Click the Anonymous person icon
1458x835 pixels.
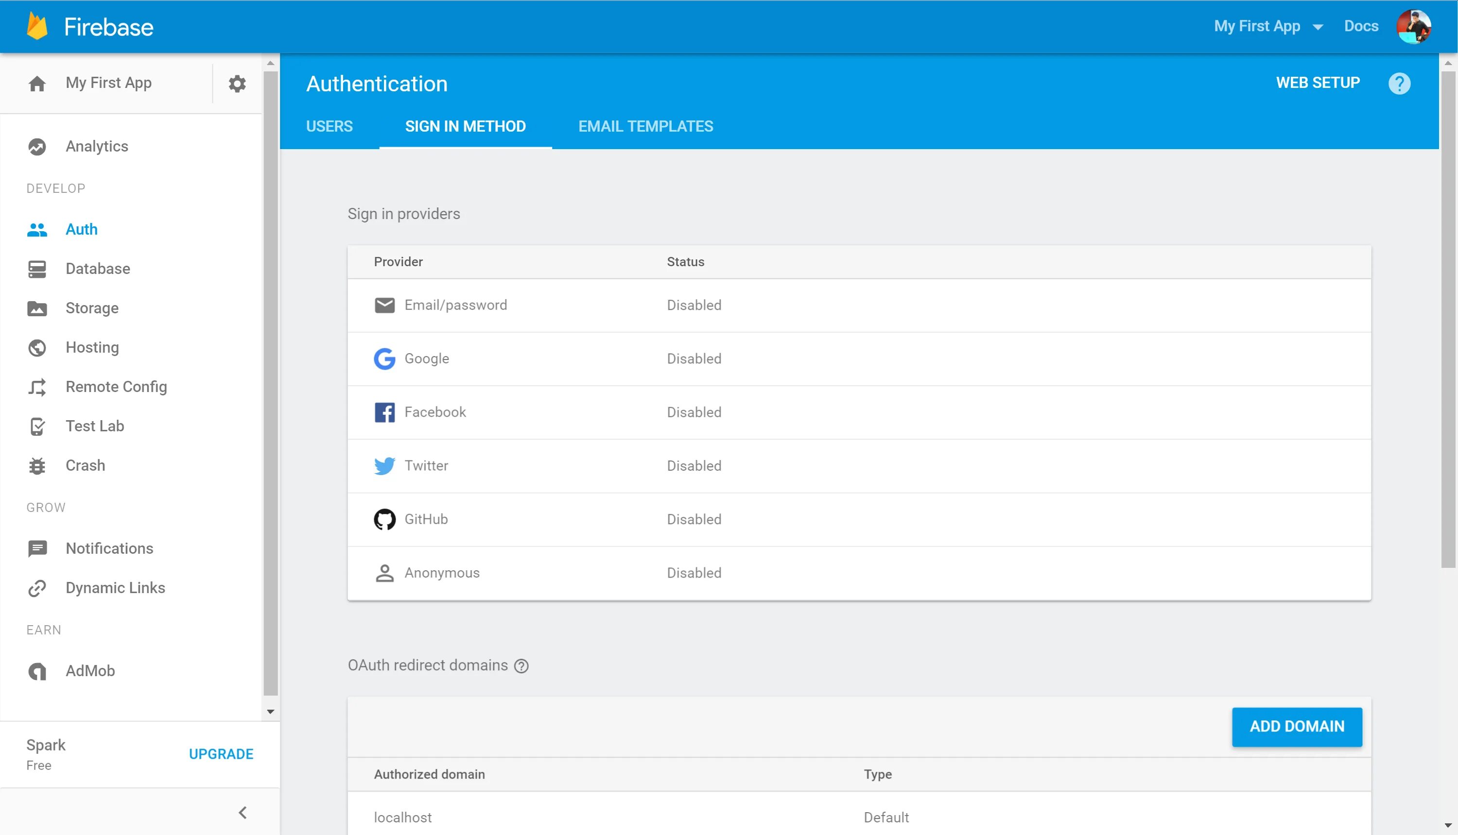(384, 573)
